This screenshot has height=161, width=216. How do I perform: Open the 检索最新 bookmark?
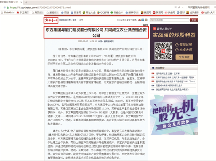pyautogui.click(x=193, y=13)
